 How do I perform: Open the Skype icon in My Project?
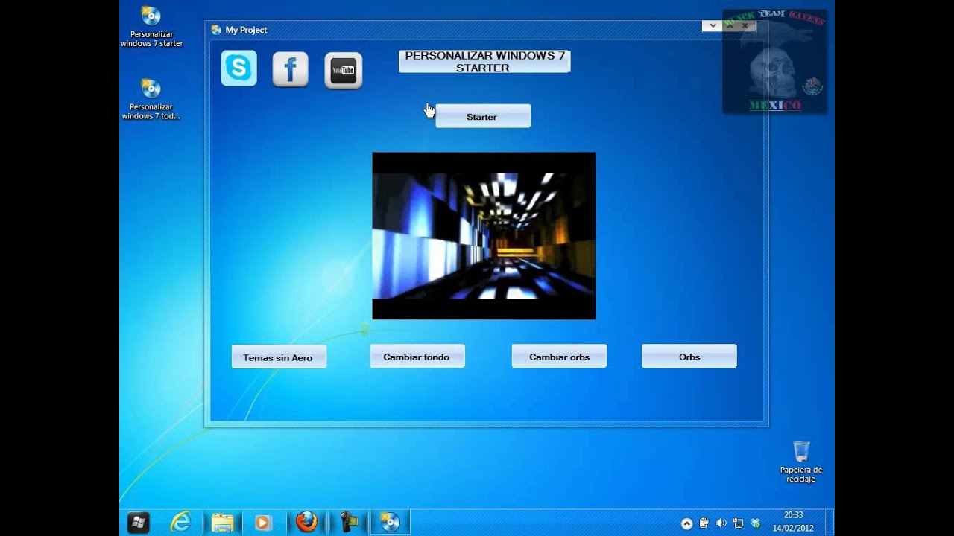239,68
